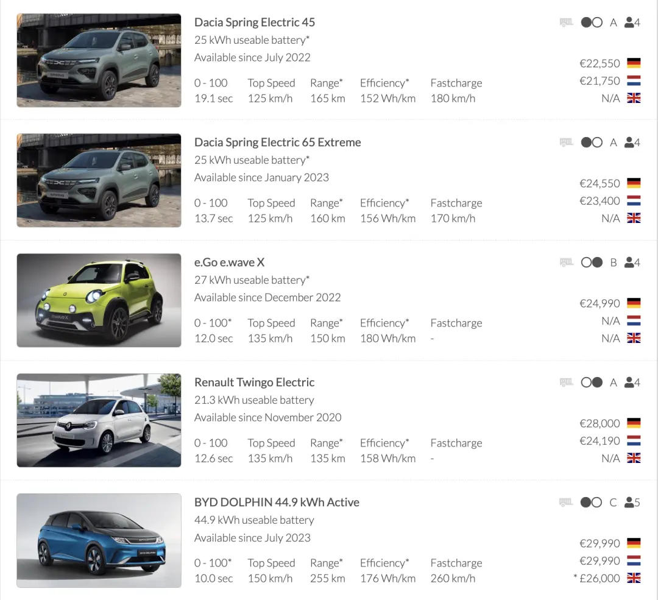
Task: Click the German flag beside €22,550
Action: [634, 63]
